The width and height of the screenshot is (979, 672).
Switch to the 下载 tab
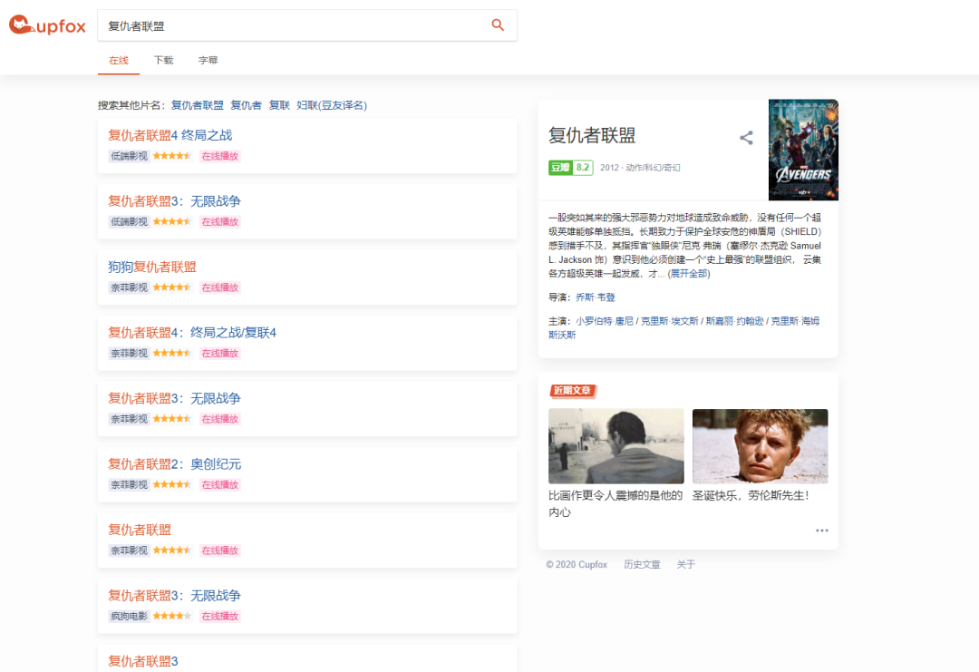click(163, 60)
